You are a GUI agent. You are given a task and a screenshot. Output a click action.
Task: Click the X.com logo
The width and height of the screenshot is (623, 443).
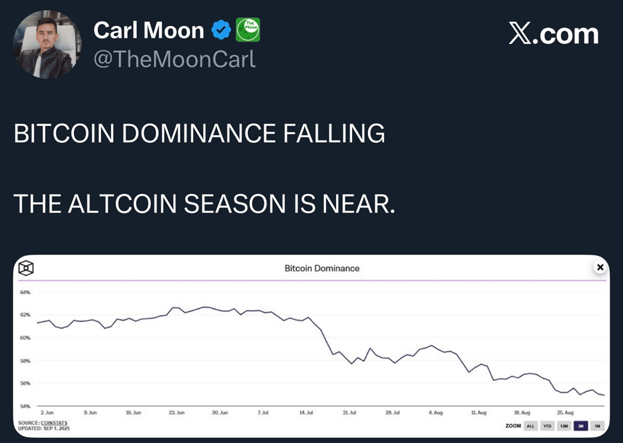point(553,34)
